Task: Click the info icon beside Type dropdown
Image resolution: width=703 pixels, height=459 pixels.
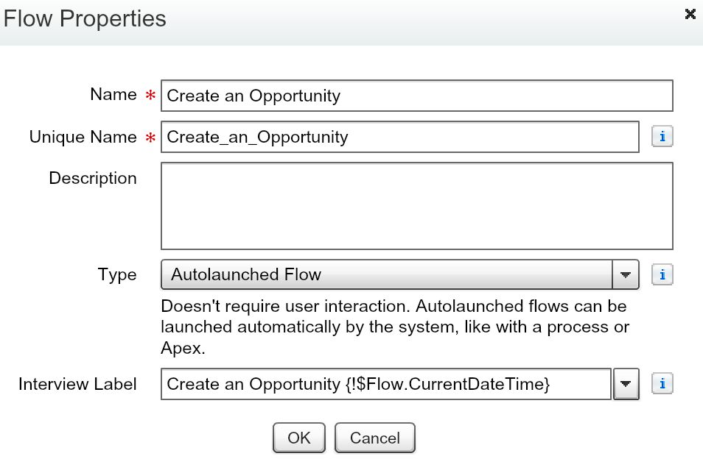Action: coord(662,274)
